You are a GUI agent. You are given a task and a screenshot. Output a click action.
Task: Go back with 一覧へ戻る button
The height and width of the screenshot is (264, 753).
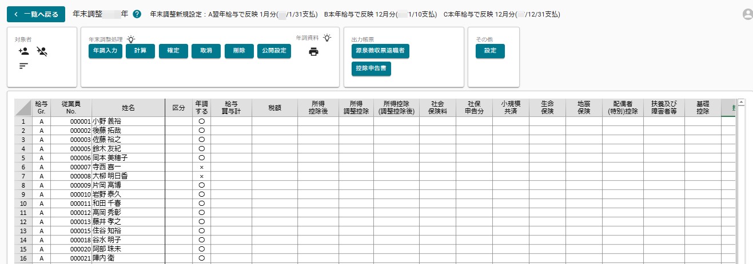(36, 14)
